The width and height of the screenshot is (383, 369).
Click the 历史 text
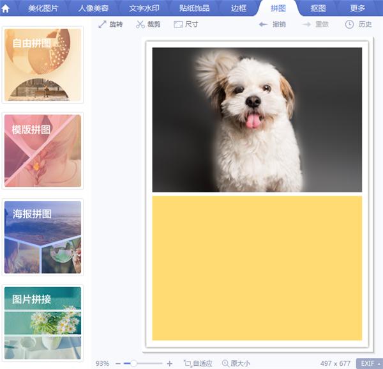(365, 24)
